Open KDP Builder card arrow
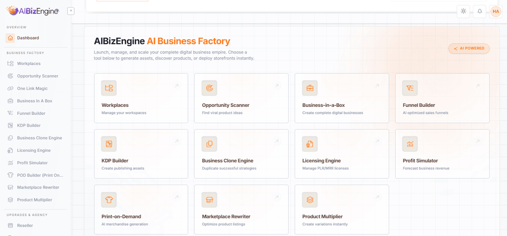Screen dimensions: 507x236 (x=177, y=142)
